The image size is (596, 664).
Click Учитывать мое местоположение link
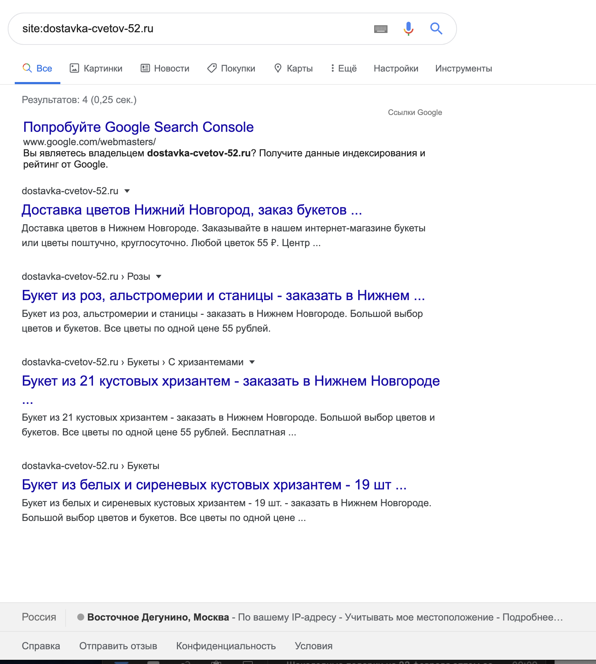click(419, 617)
